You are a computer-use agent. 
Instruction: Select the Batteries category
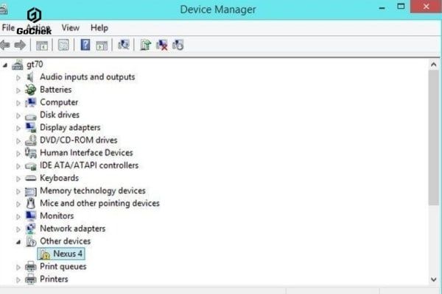pyautogui.click(x=55, y=90)
